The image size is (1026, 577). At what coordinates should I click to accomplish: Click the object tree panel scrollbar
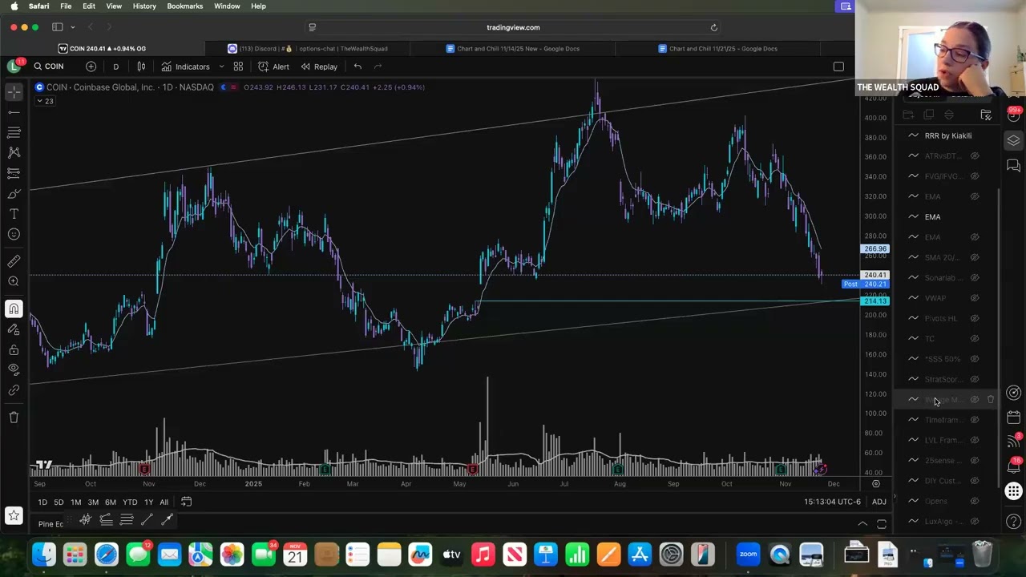(999, 337)
